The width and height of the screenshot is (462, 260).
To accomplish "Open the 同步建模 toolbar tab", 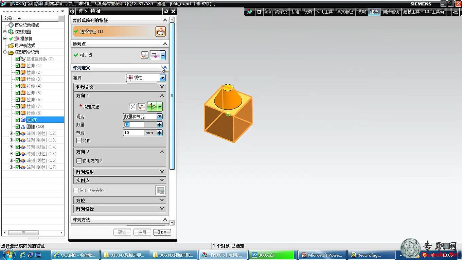I will (391, 12).
